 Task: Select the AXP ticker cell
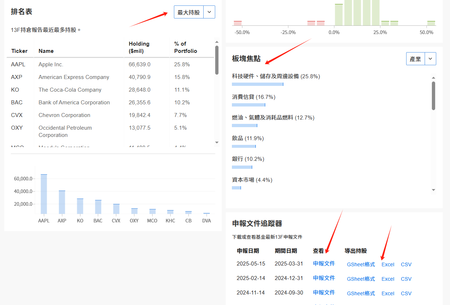click(x=17, y=77)
